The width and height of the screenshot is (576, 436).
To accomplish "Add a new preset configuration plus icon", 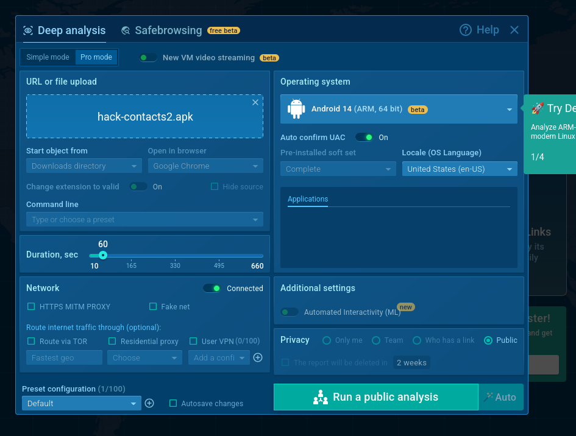I will [x=149, y=403].
